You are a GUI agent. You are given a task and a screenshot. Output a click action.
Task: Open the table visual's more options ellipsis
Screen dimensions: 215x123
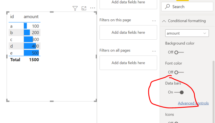point(93,8)
